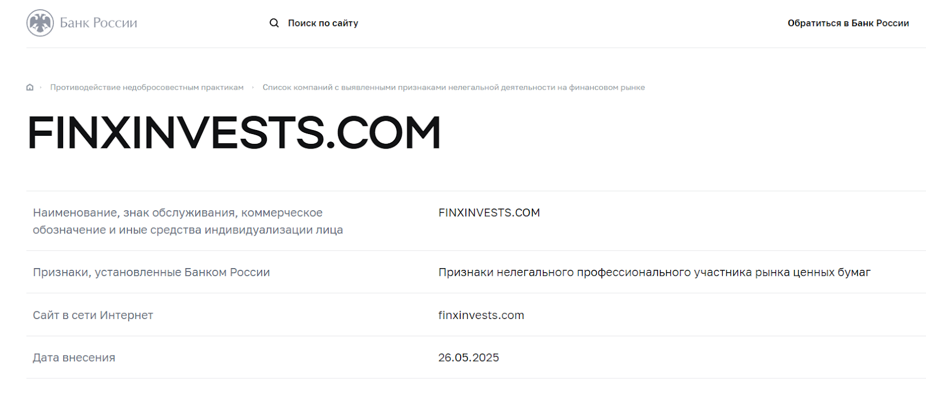The width and height of the screenshot is (926, 401).
Task: Click the Наименование, знак обслуживания label
Action: (178, 213)
